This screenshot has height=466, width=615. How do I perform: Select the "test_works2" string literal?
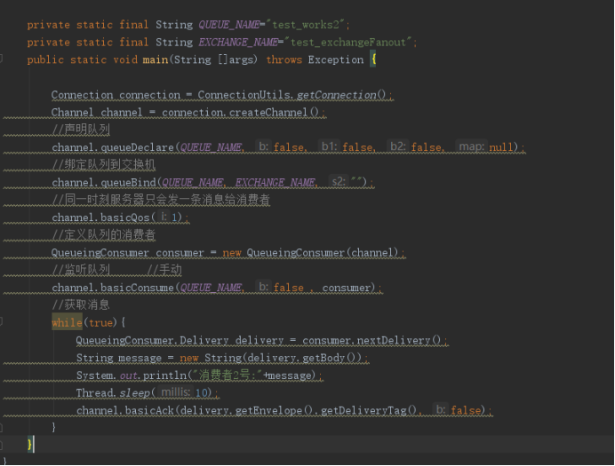[x=306, y=25]
